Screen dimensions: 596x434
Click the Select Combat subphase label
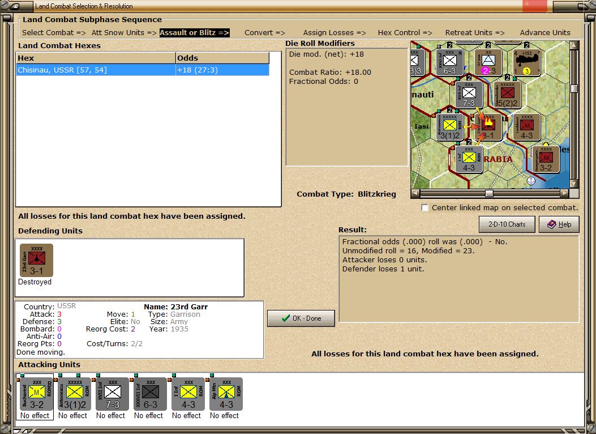(54, 33)
